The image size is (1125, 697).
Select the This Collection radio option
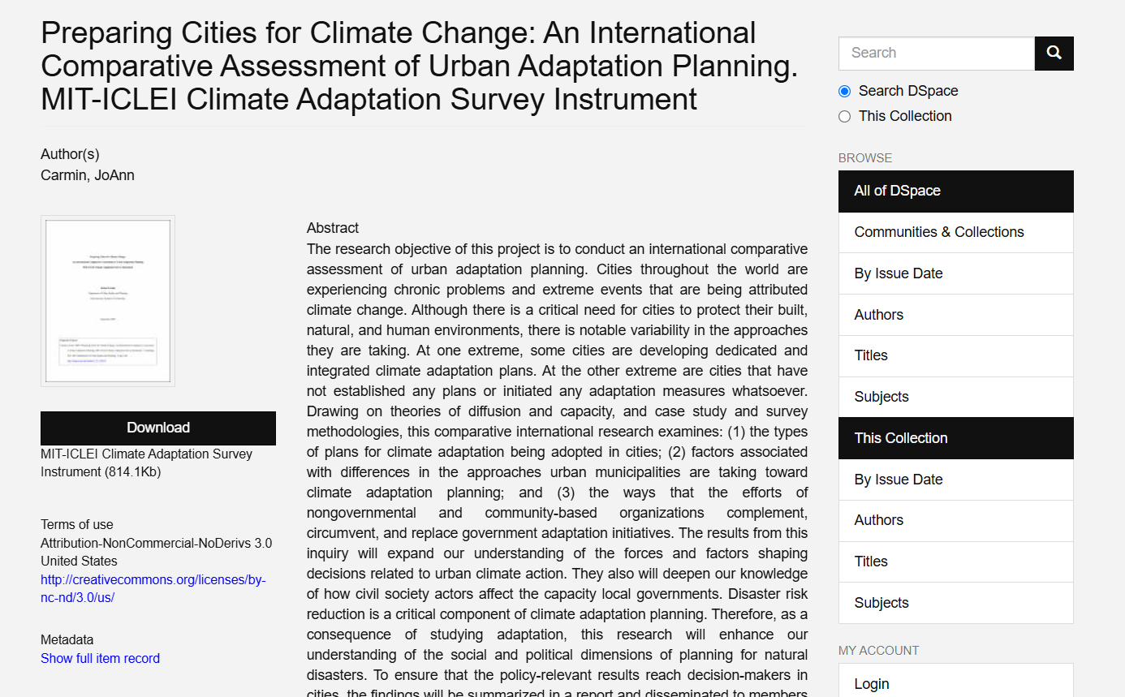pos(844,116)
